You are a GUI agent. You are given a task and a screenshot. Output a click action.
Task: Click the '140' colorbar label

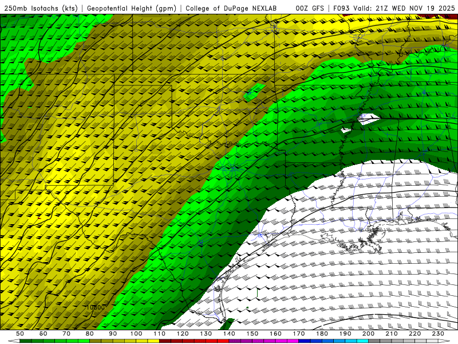point(229,334)
